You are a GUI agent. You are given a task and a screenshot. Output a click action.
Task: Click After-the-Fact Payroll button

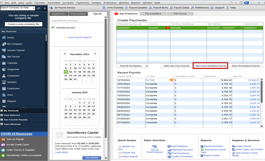tap(176, 66)
